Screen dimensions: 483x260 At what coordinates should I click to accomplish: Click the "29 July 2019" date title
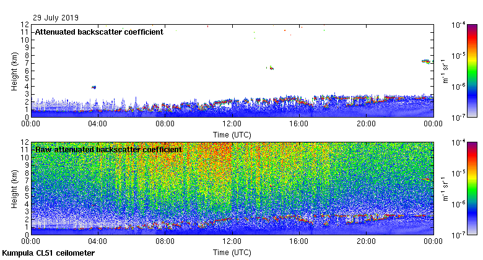[56, 17]
